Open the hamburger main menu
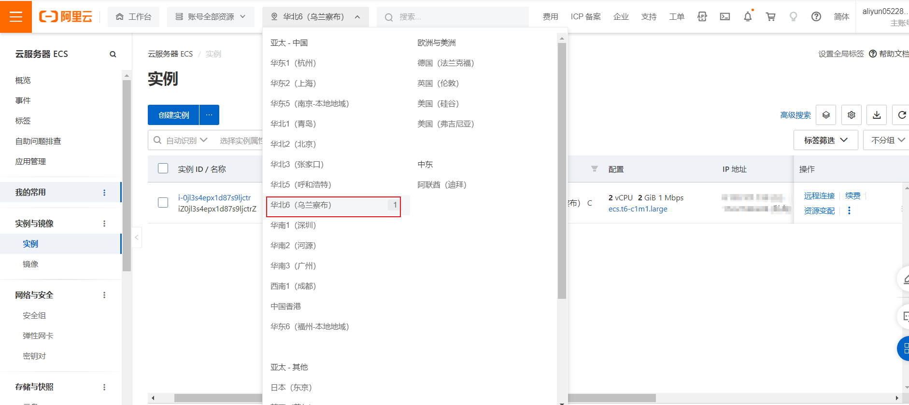Screen dimensions: 909x405 click(x=16, y=16)
